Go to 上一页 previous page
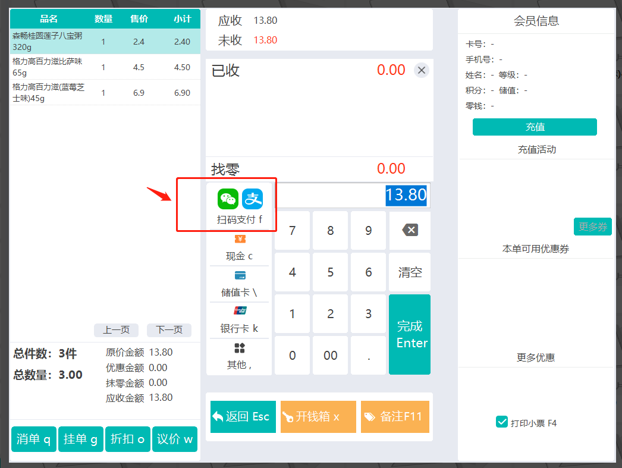Viewport: 622px width, 468px height. tap(116, 330)
